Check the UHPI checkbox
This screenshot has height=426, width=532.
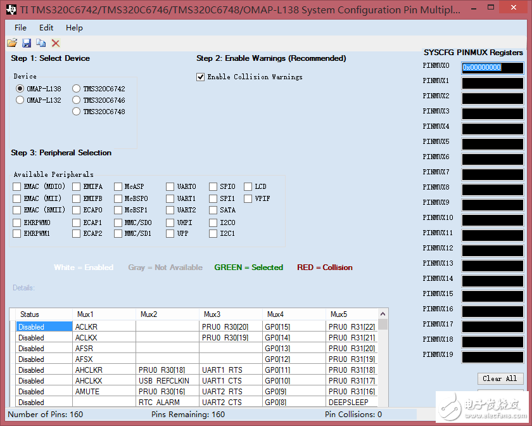(x=170, y=223)
